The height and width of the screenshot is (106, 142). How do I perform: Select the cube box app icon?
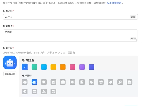25,82
